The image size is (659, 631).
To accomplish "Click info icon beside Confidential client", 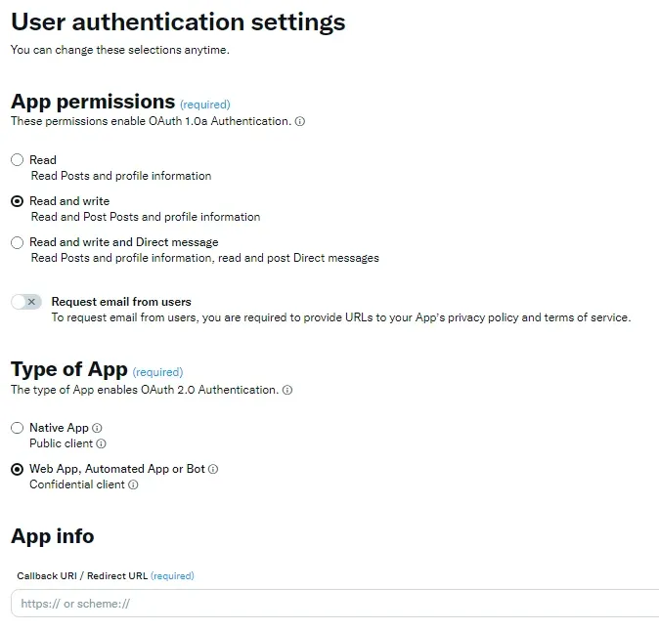I will coord(133,484).
